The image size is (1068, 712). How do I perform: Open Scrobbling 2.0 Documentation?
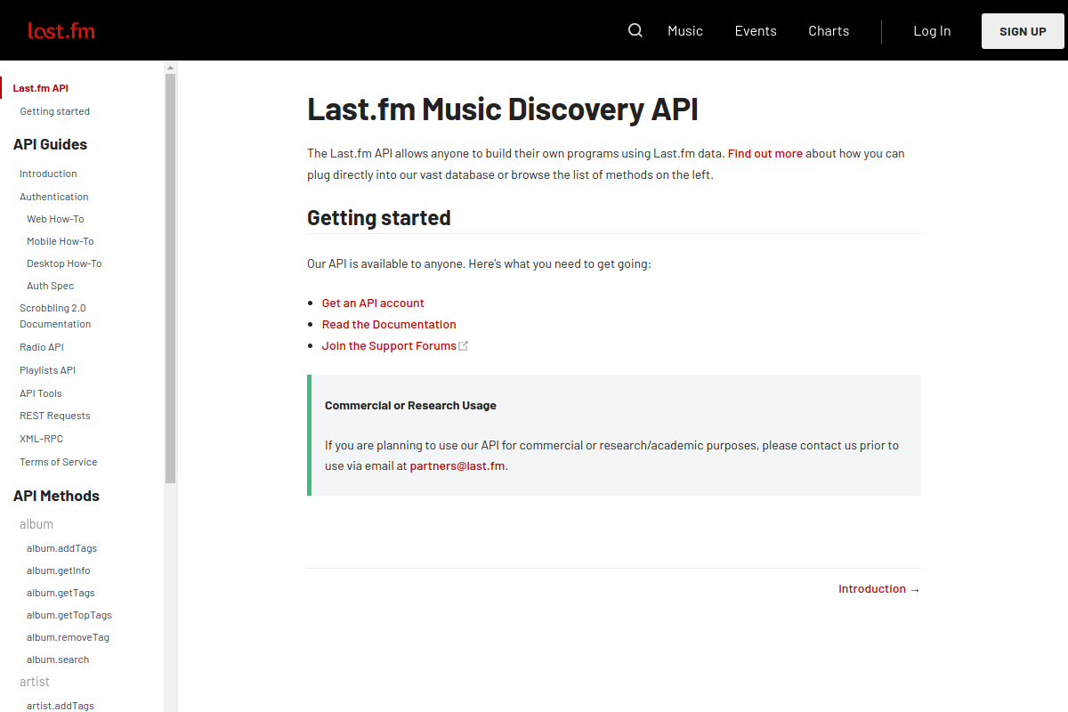(x=55, y=316)
